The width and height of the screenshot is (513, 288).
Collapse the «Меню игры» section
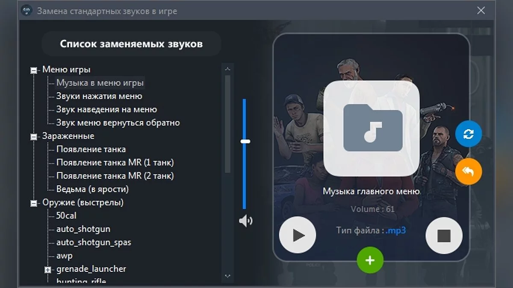(x=33, y=69)
